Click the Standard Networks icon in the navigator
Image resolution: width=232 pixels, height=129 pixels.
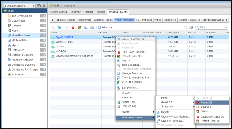[9, 60]
